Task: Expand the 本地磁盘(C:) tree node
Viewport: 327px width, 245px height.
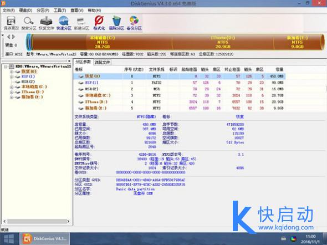Action: click(12, 86)
